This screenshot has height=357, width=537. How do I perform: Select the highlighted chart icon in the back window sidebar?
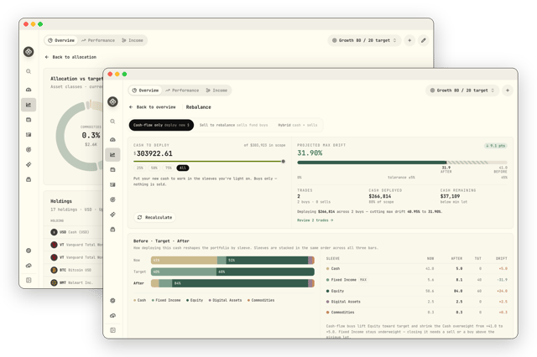point(29,105)
